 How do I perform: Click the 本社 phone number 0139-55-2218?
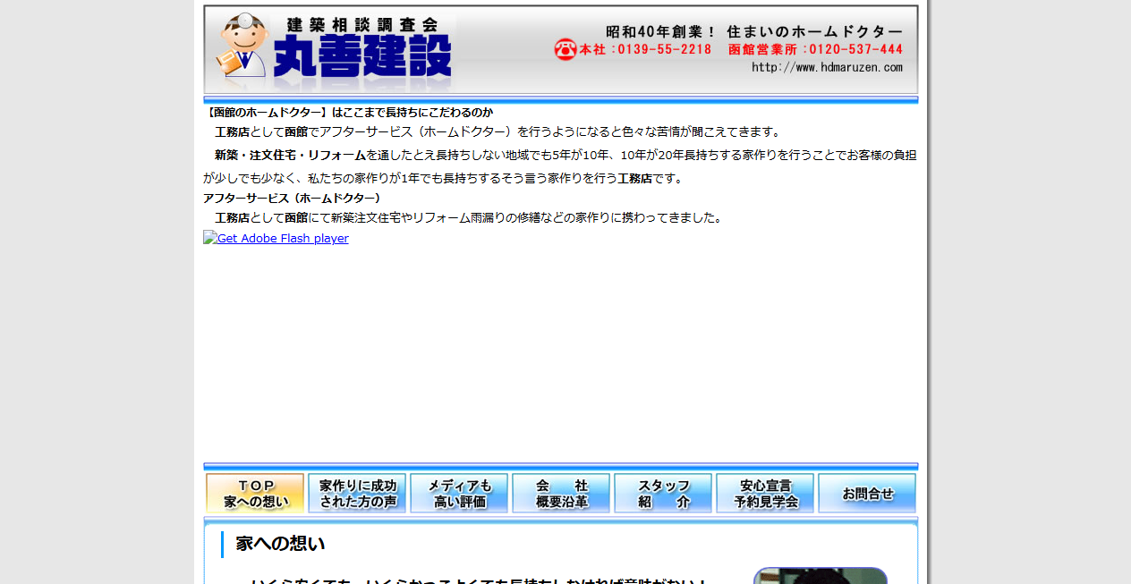coord(646,49)
